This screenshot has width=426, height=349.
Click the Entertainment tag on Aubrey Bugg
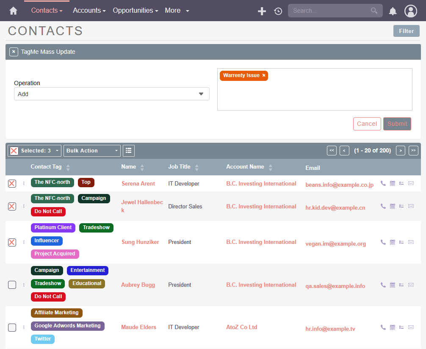pyautogui.click(x=88, y=270)
